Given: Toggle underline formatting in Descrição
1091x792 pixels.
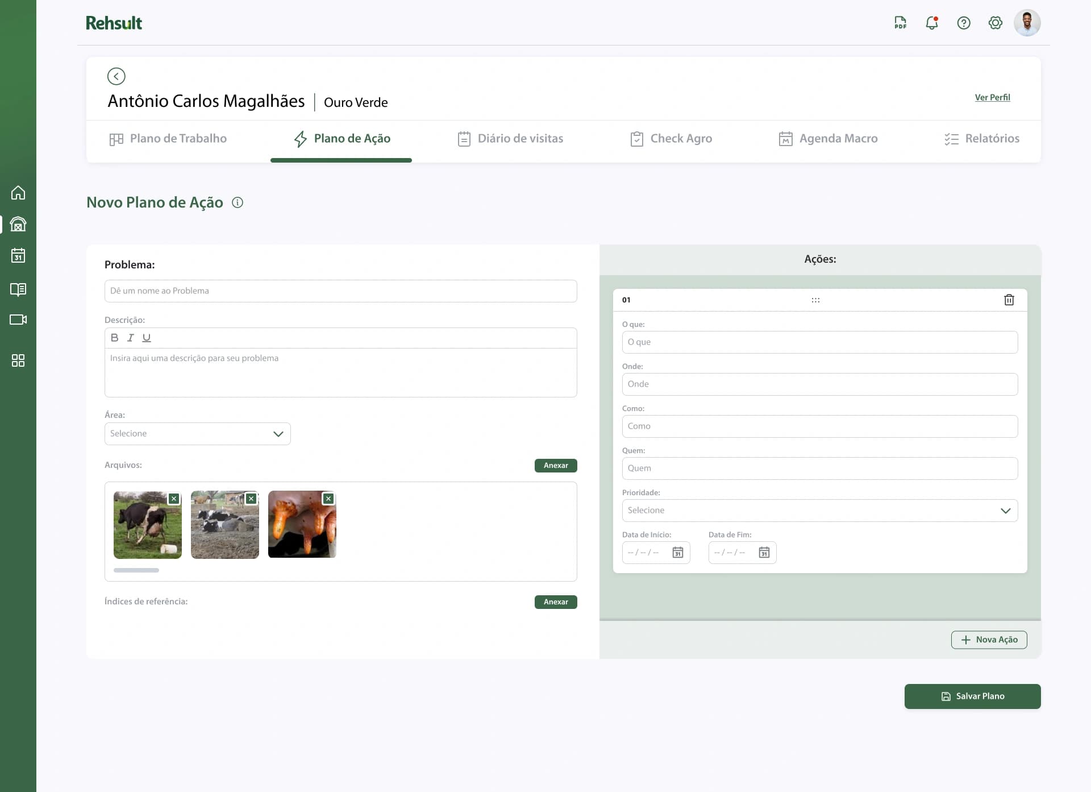Looking at the screenshot, I should (147, 338).
